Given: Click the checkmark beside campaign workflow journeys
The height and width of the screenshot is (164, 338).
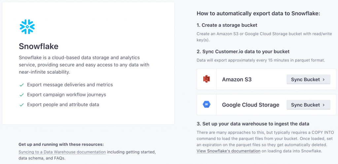Looking at the screenshot, I should click(21, 95).
